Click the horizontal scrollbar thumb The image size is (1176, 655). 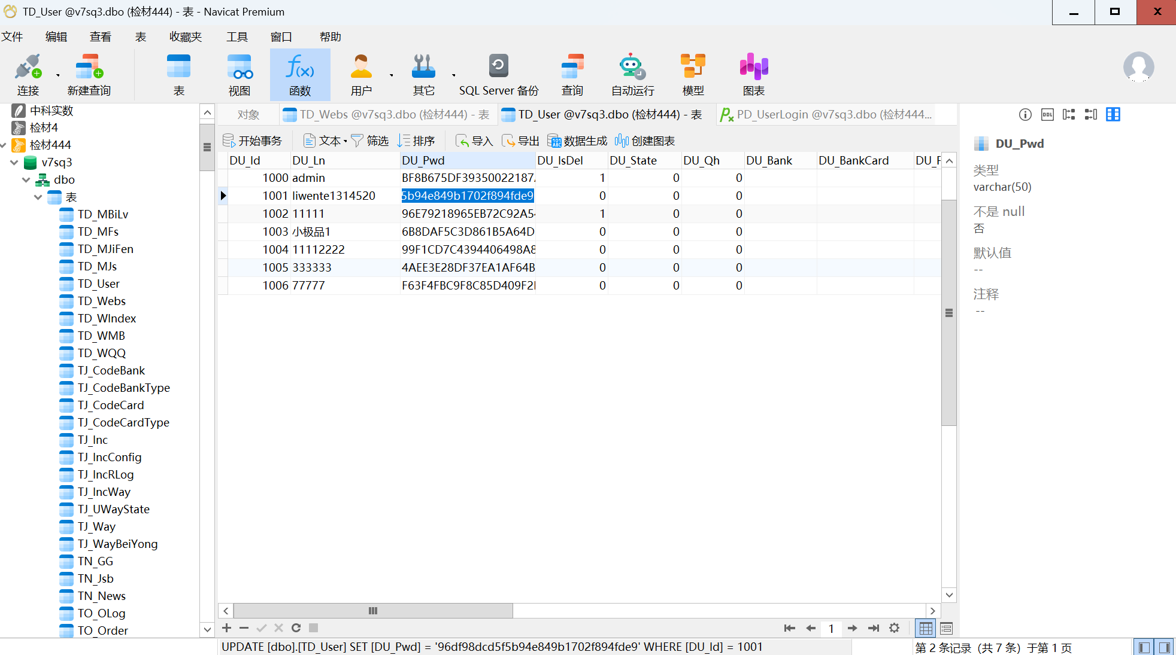372,611
